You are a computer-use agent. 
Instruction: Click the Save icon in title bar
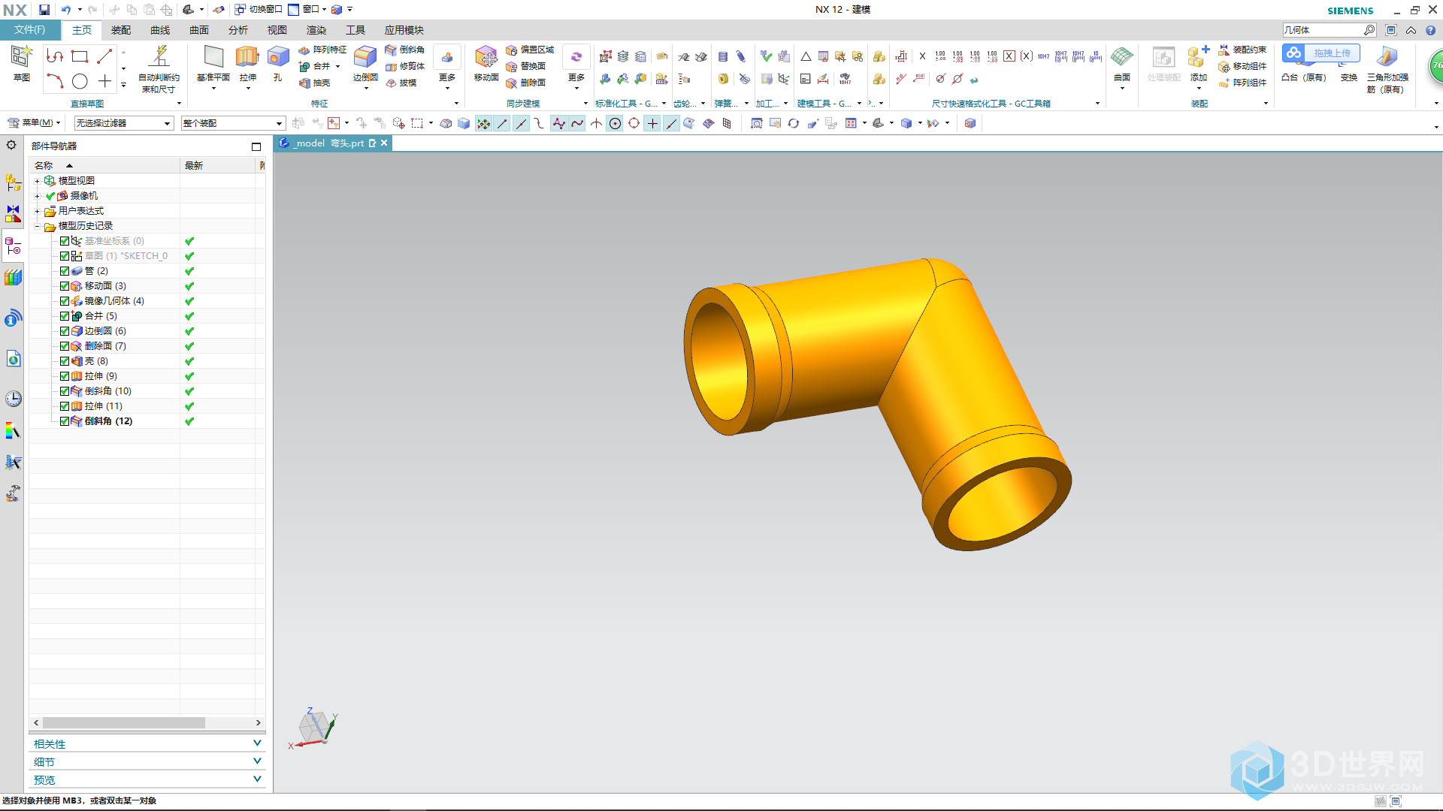44,10
